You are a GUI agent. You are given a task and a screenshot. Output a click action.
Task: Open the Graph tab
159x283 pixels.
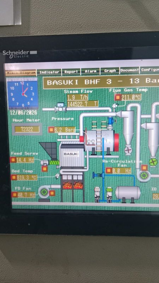coord(110,71)
